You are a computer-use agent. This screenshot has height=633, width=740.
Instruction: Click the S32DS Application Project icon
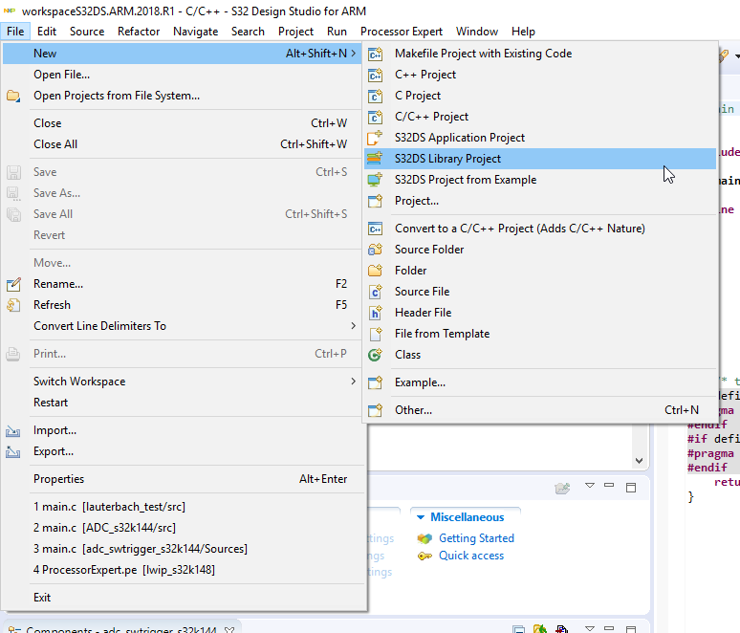point(375,138)
